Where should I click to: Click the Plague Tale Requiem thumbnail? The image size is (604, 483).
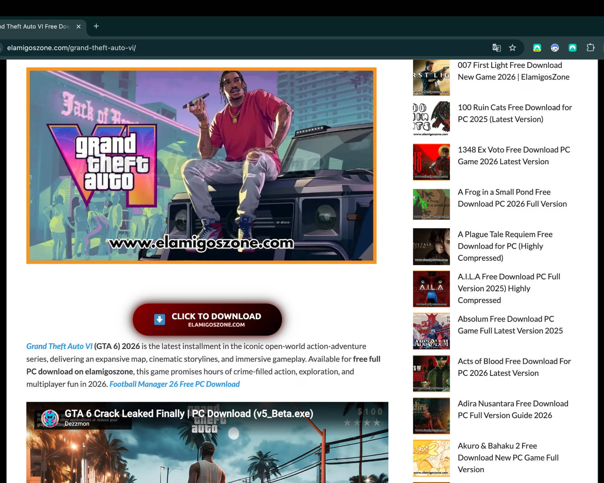431,246
